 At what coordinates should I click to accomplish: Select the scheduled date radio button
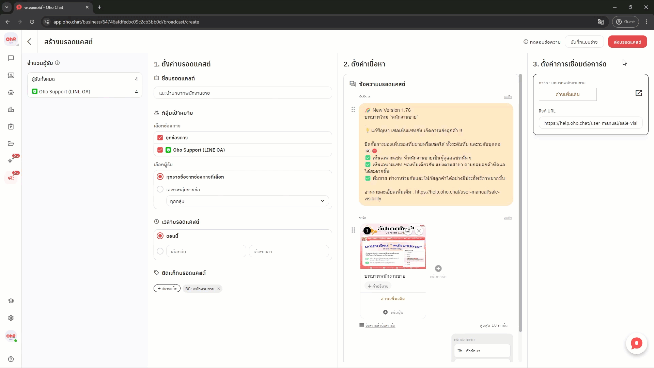[x=160, y=251]
